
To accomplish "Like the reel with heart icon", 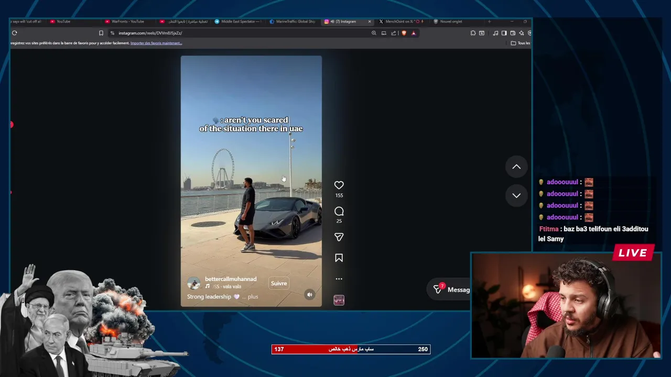I will click(339, 185).
